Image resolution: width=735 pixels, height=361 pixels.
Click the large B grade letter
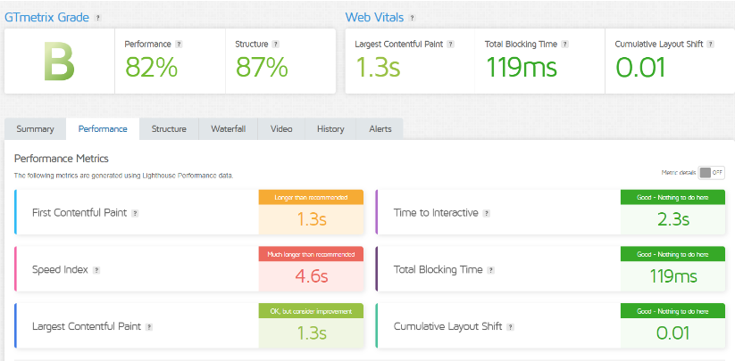(59, 62)
